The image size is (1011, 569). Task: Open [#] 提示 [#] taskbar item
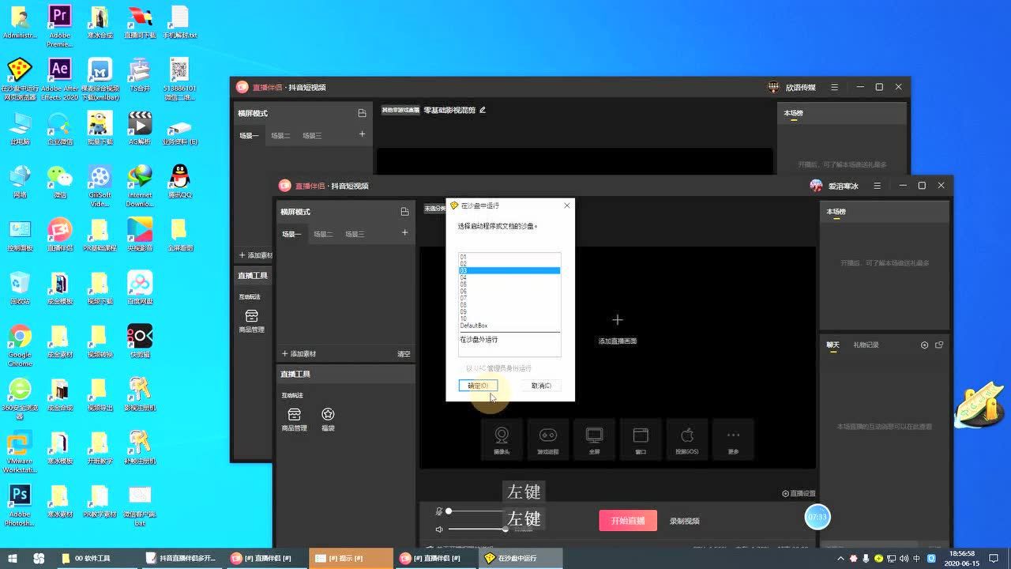(x=351, y=558)
